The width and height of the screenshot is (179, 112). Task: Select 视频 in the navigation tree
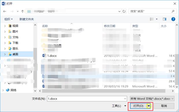click(15, 26)
